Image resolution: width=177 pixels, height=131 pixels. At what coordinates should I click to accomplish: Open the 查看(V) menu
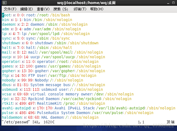pyautogui.click(x=43, y=9)
